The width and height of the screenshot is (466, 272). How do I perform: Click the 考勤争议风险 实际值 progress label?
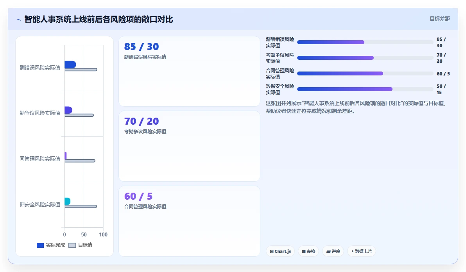coord(280,58)
